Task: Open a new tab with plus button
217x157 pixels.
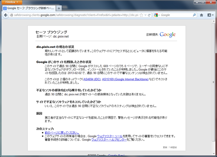Action: pyautogui.click(x=59, y=8)
